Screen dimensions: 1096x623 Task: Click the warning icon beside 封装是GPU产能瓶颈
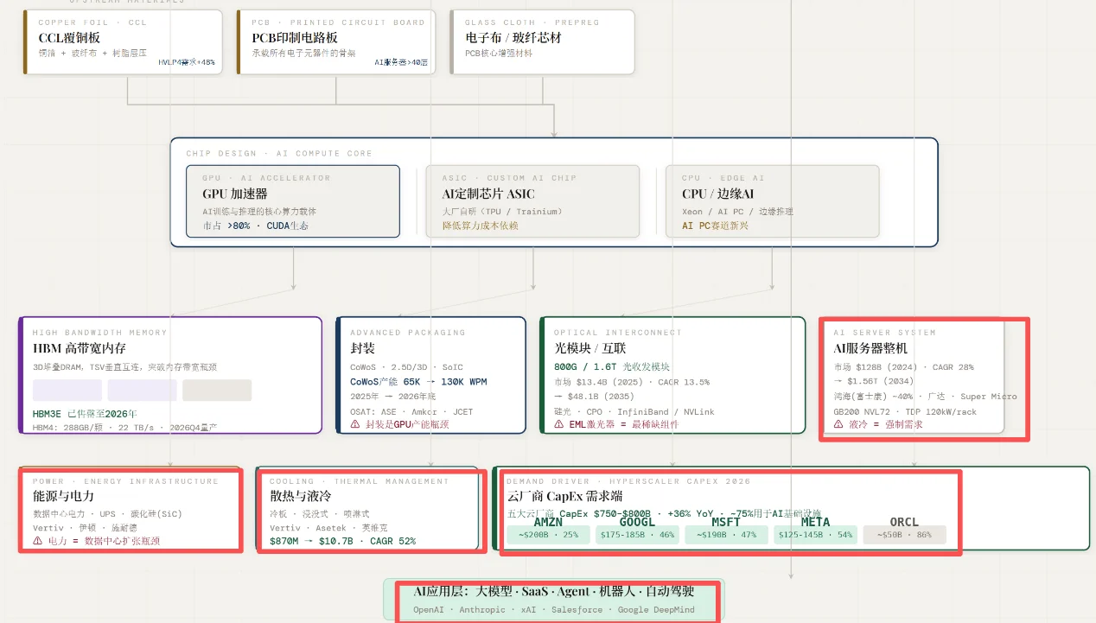(x=354, y=424)
